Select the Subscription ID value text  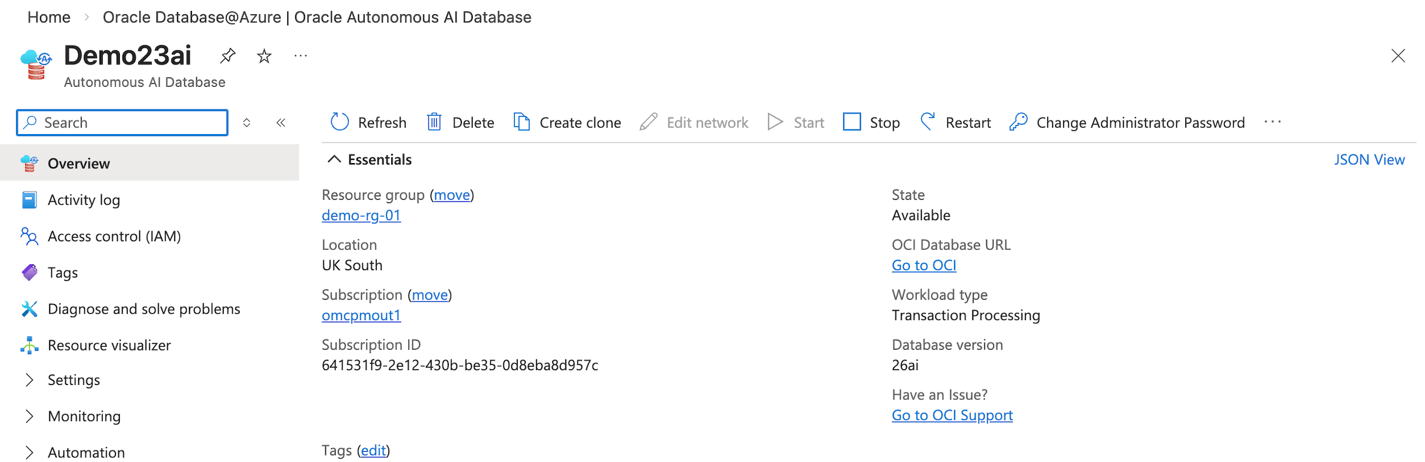click(x=460, y=366)
